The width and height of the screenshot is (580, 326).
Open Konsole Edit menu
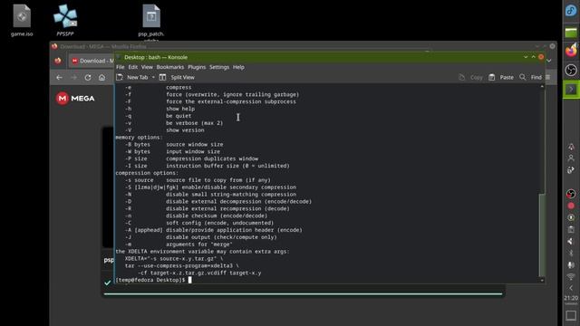133,67
